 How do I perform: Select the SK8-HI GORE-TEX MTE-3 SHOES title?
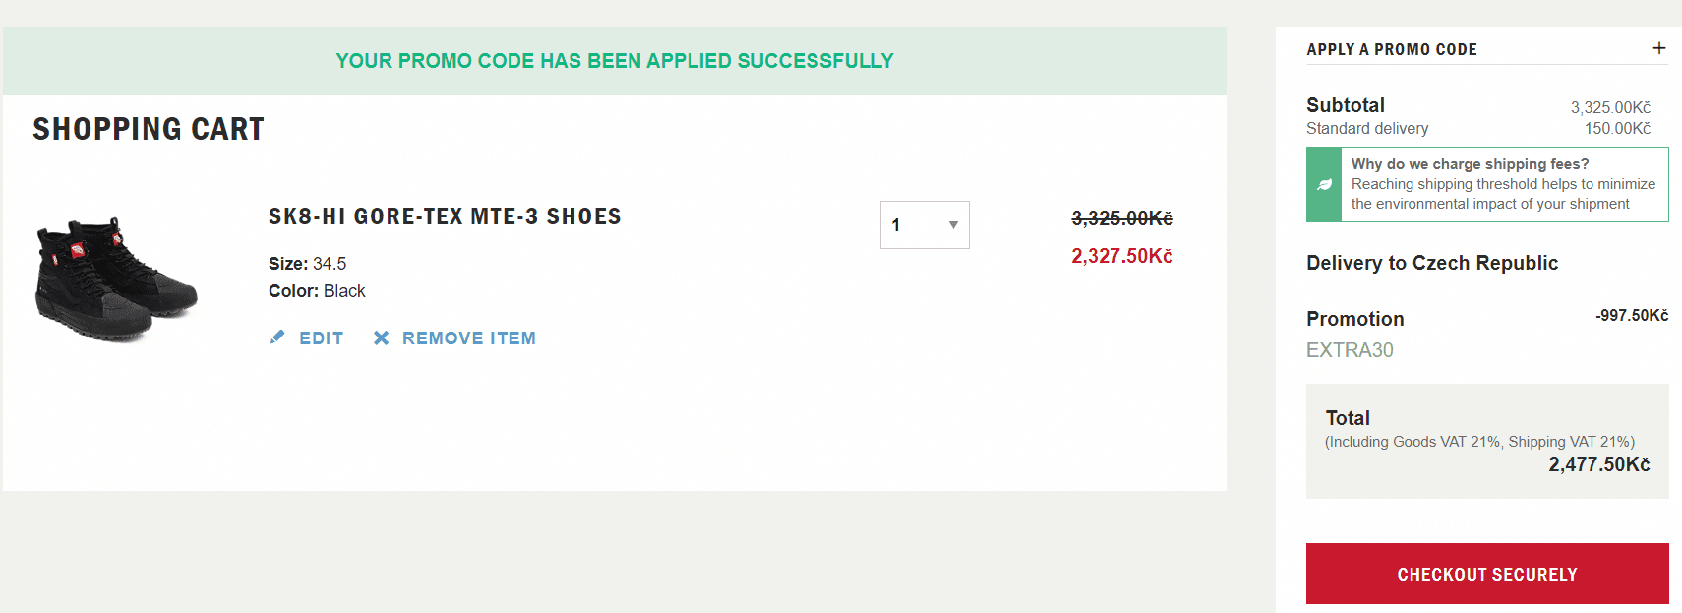(x=445, y=216)
